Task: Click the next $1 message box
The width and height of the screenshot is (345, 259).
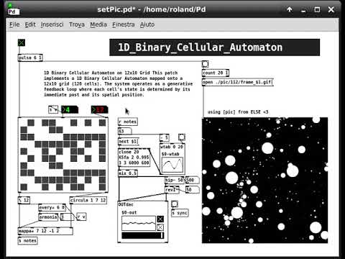Action: click(129, 142)
